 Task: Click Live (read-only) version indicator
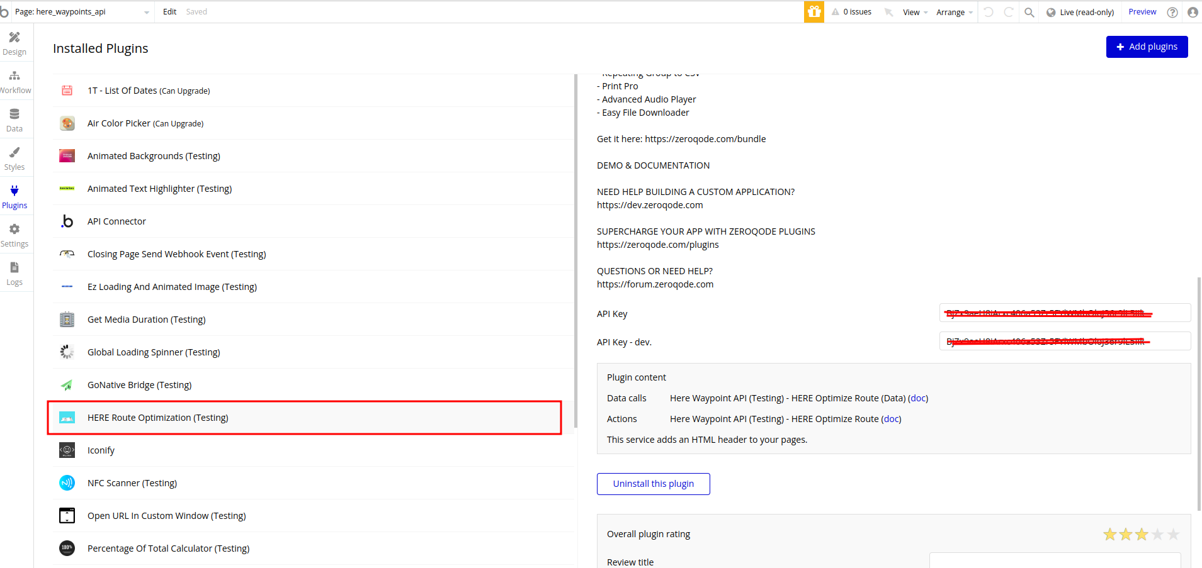click(1080, 12)
